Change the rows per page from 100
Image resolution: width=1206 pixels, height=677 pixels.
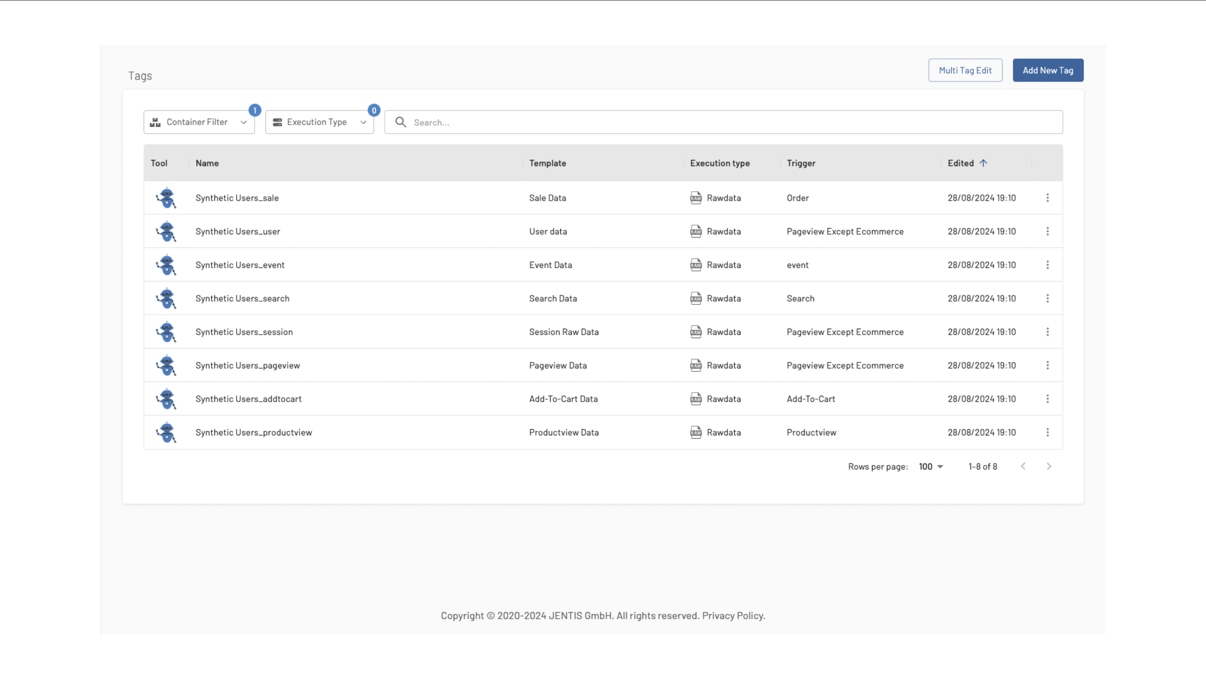[930, 467]
